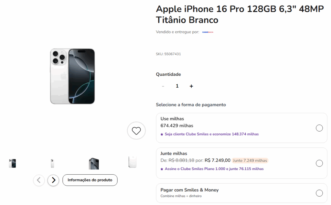Go to the previous product image arrow
The image size is (331, 205).
point(39,180)
